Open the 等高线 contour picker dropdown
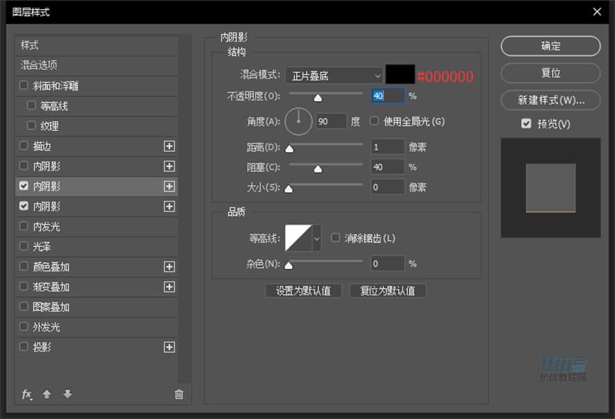Viewport: 615px width, 419px height. pyautogui.click(x=315, y=238)
